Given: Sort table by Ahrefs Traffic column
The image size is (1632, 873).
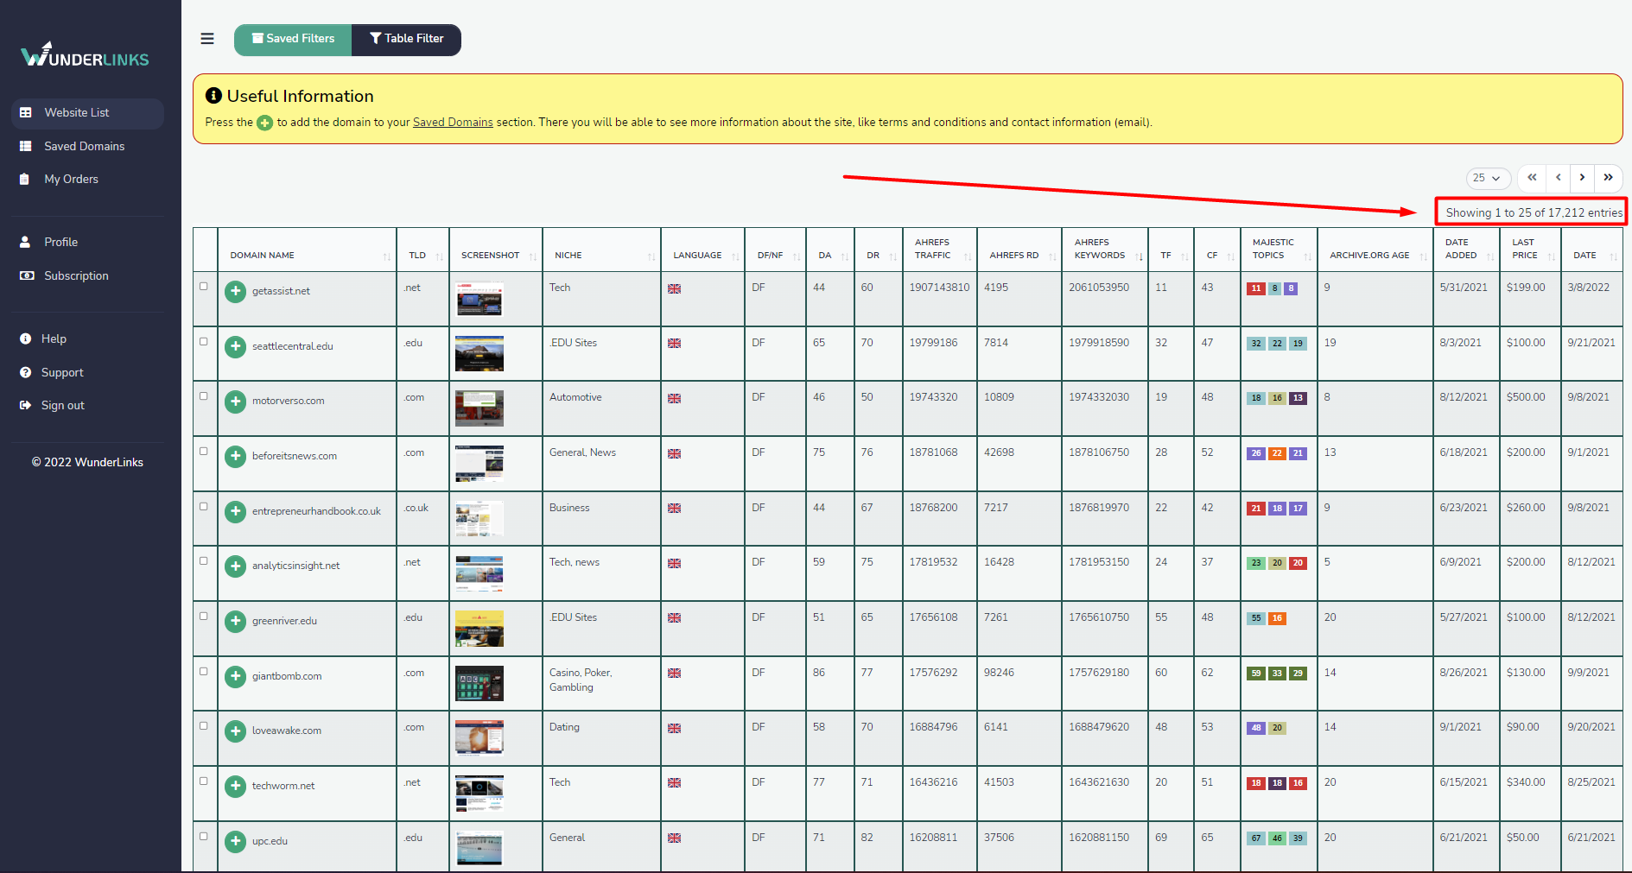Looking at the screenshot, I should (940, 250).
